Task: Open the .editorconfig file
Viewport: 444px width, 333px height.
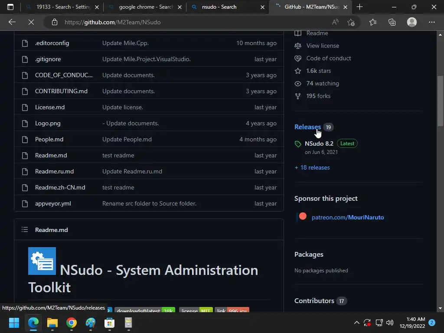Action: [52, 43]
